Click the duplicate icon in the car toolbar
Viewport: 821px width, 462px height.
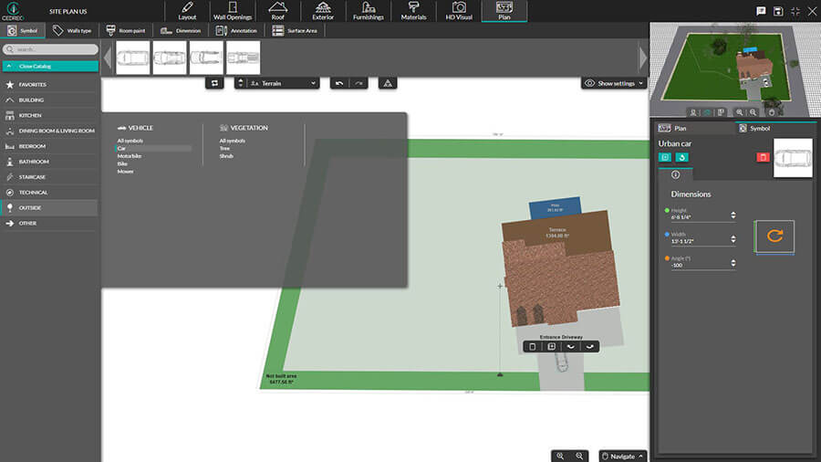551,347
